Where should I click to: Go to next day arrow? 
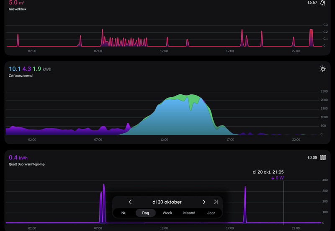(x=204, y=202)
